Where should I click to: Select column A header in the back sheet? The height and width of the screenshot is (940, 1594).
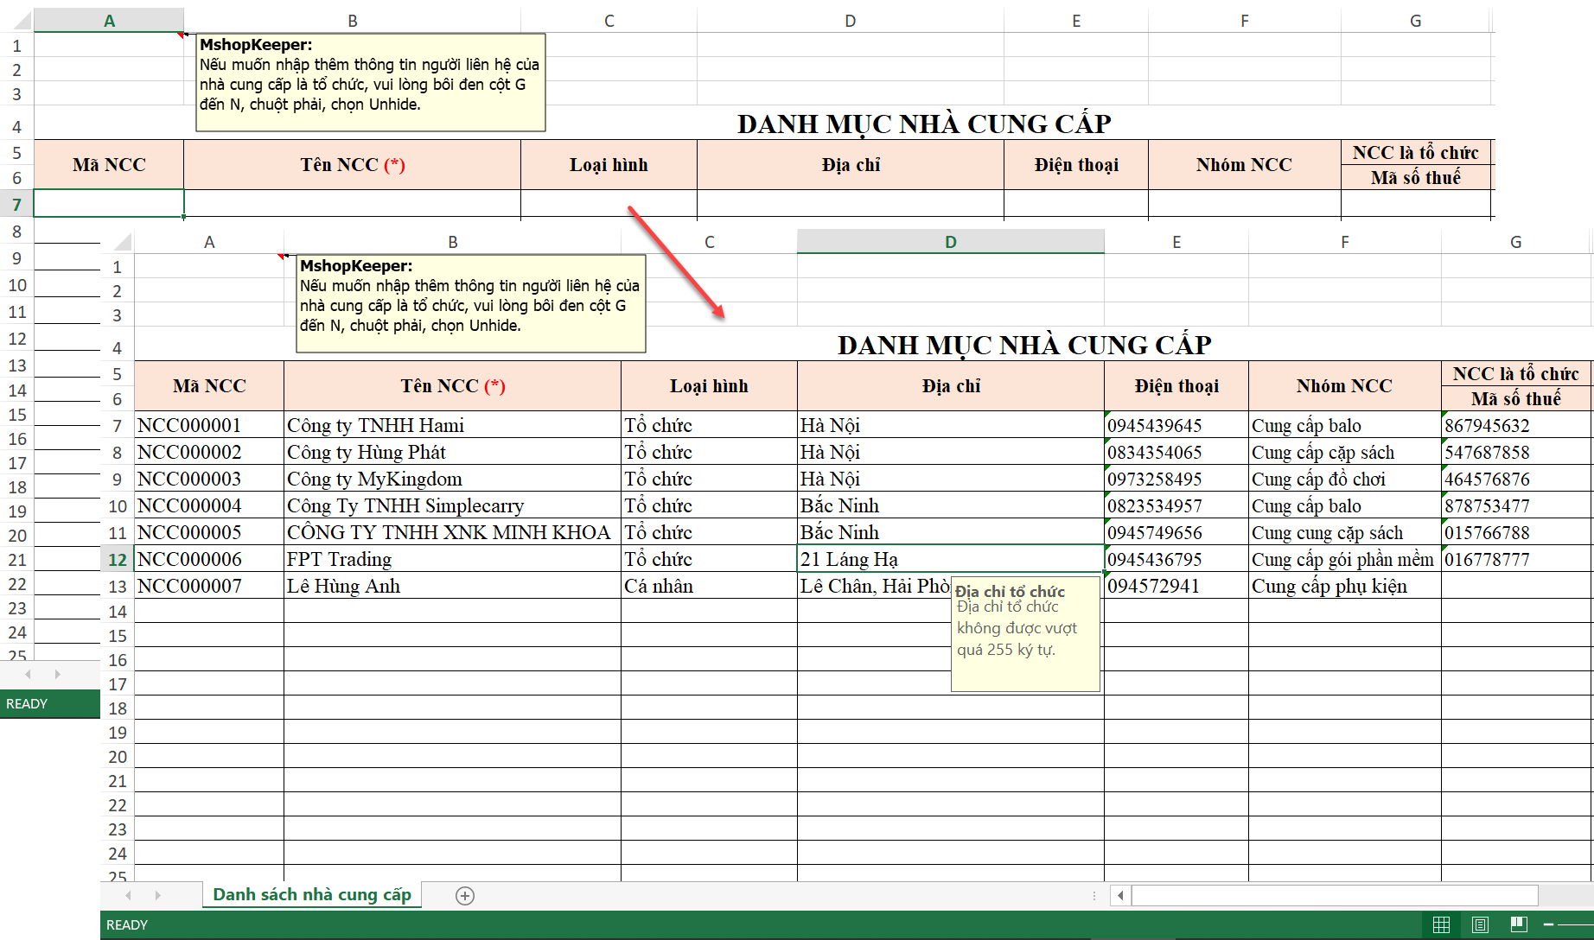tap(109, 21)
